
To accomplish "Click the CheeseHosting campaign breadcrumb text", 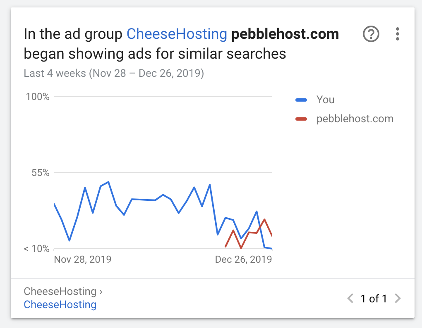I will pyautogui.click(x=60, y=291).
